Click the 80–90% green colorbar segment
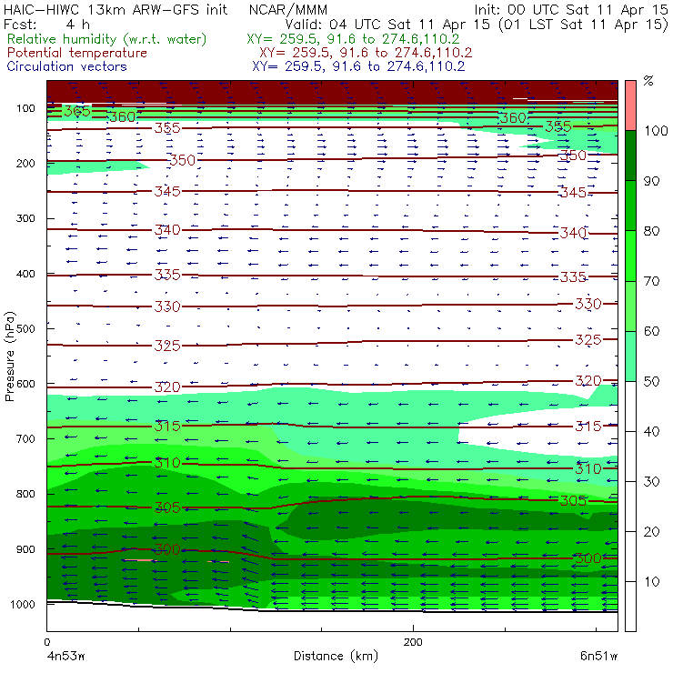673x673 pixels. (x=630, y=206)
